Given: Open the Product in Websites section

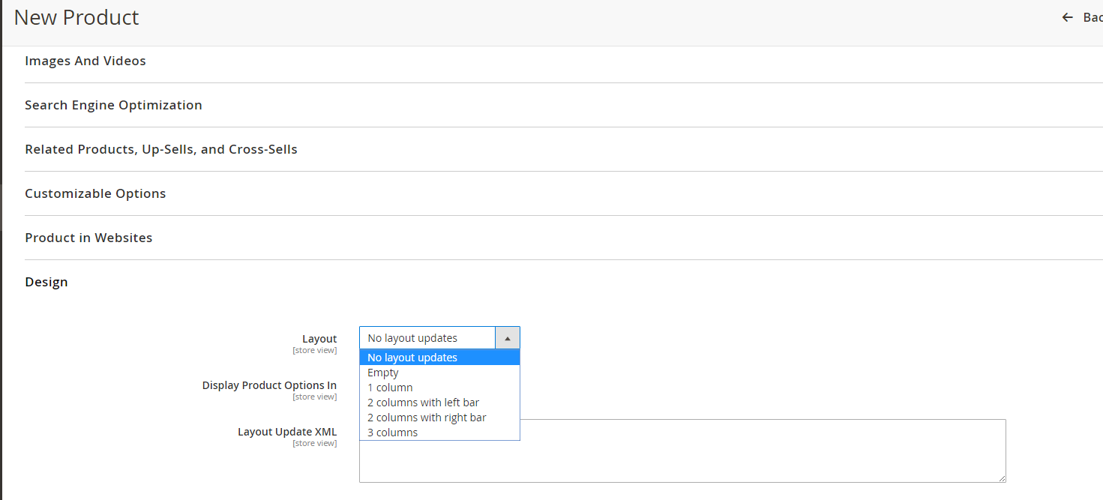Looking at the screenshot, I should point(88,238).
